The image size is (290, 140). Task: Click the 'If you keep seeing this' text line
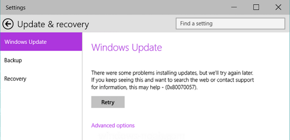(173, 80)
